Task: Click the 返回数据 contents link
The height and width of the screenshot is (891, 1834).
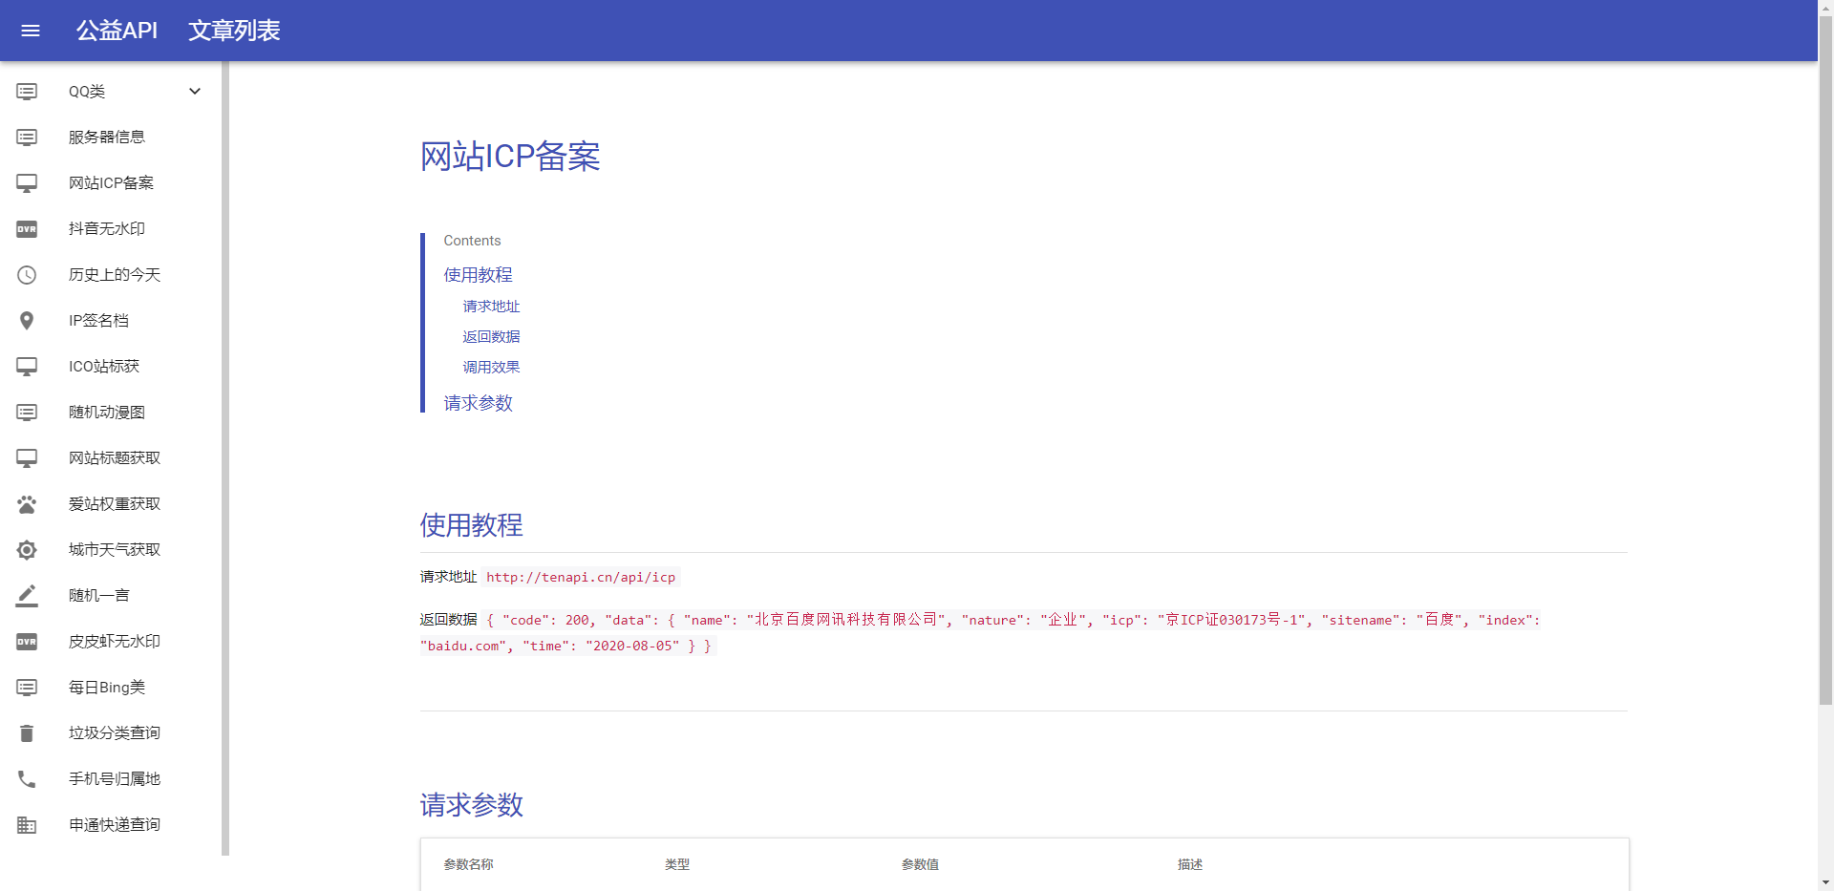Action: (490, 336)
